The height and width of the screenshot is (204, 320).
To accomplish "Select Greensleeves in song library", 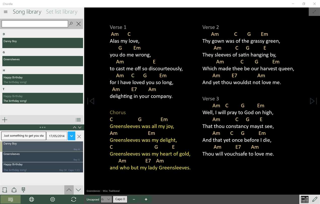I will coord(43,61).
